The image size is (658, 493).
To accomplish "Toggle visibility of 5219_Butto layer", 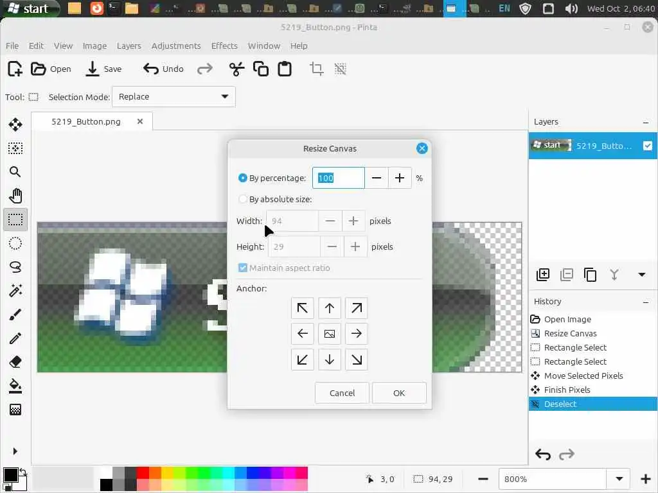I will click(x=648, y=146).
